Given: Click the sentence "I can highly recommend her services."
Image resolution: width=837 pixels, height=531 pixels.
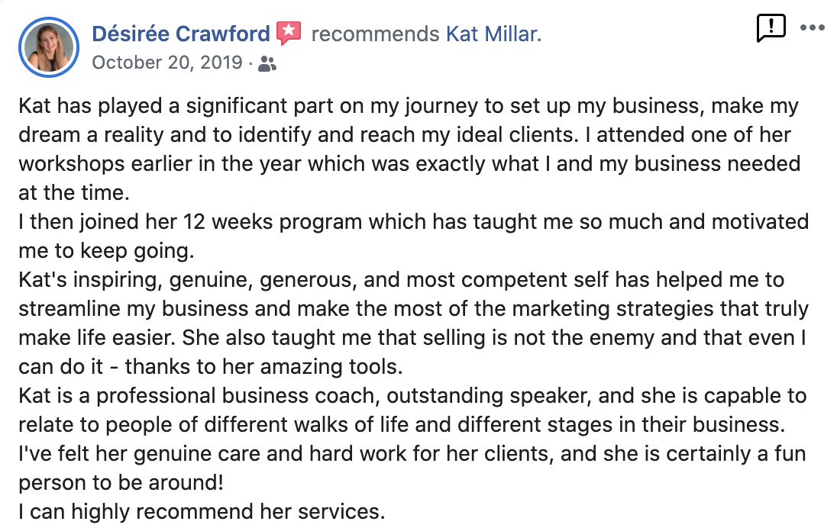Looking at the screenshot, I should [x=202, y=512].
